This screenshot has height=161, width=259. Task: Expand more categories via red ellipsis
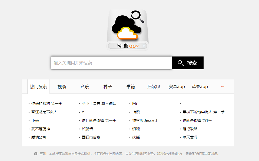223,87
